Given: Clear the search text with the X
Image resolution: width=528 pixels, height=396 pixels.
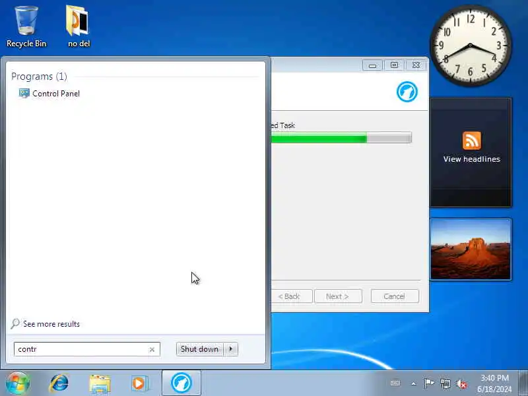Looking at the screenshot, I should (152, 350).
